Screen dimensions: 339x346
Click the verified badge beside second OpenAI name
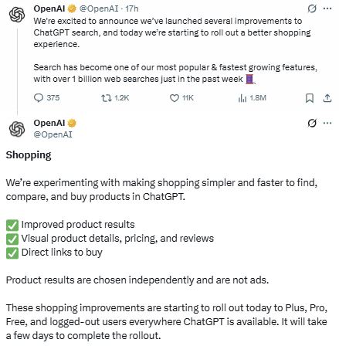point(72,123)
